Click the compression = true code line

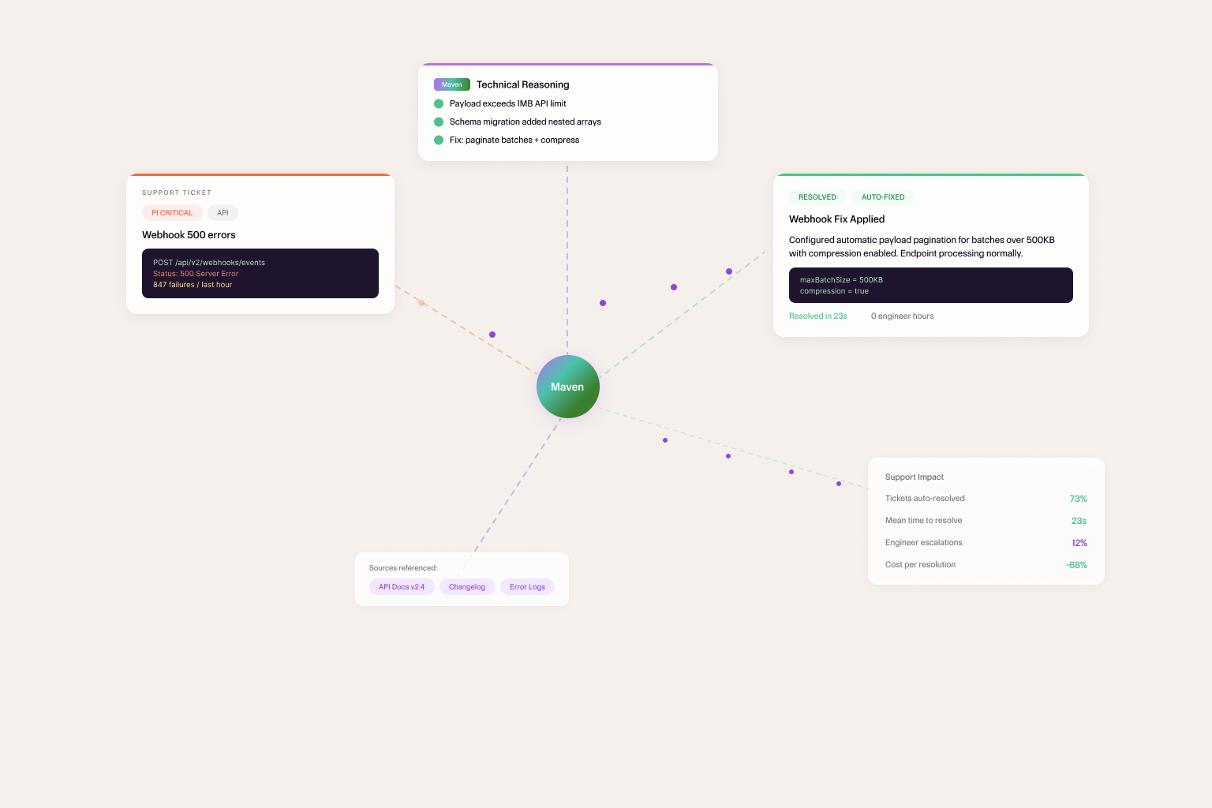coord(834,291)
